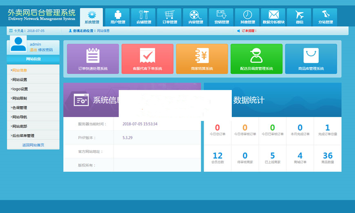Expand the 网站设置 sidebar item
Image resolution: width=355 pixels, height=213 pixels.
[20, 80]
